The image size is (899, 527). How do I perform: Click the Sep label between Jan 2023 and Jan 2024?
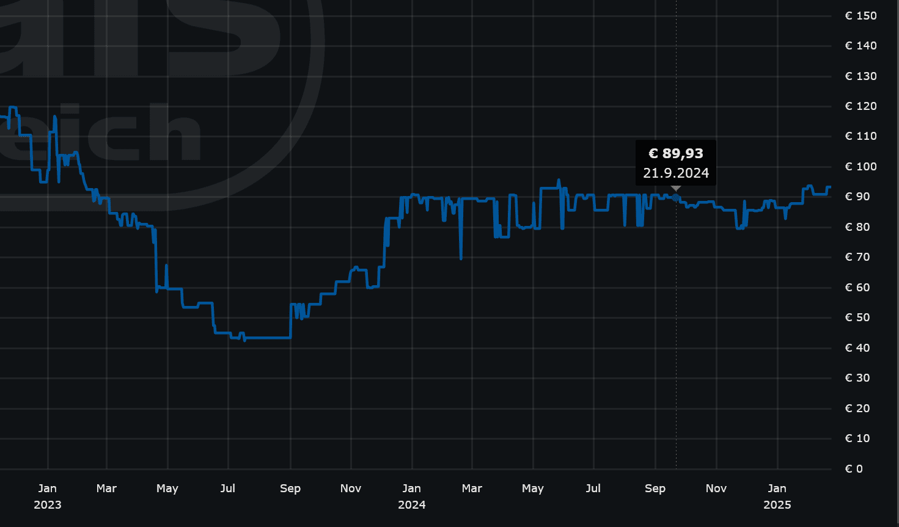click(290, 489)
